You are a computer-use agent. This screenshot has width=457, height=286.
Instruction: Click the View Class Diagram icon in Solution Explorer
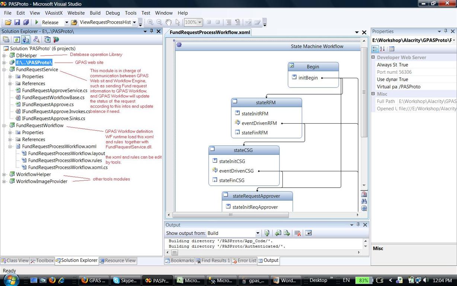pos(36,39)
